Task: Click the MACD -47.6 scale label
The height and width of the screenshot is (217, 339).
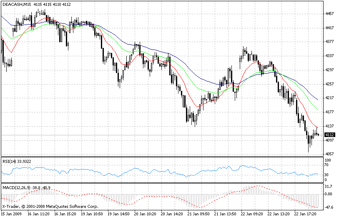Action: (329, 207)
